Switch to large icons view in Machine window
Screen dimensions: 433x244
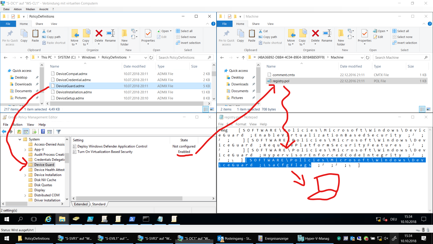[428, 109]
